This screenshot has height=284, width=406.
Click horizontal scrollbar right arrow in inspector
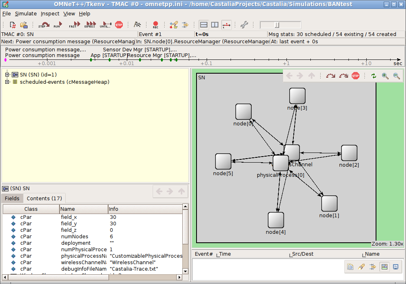tap(179, 277)
